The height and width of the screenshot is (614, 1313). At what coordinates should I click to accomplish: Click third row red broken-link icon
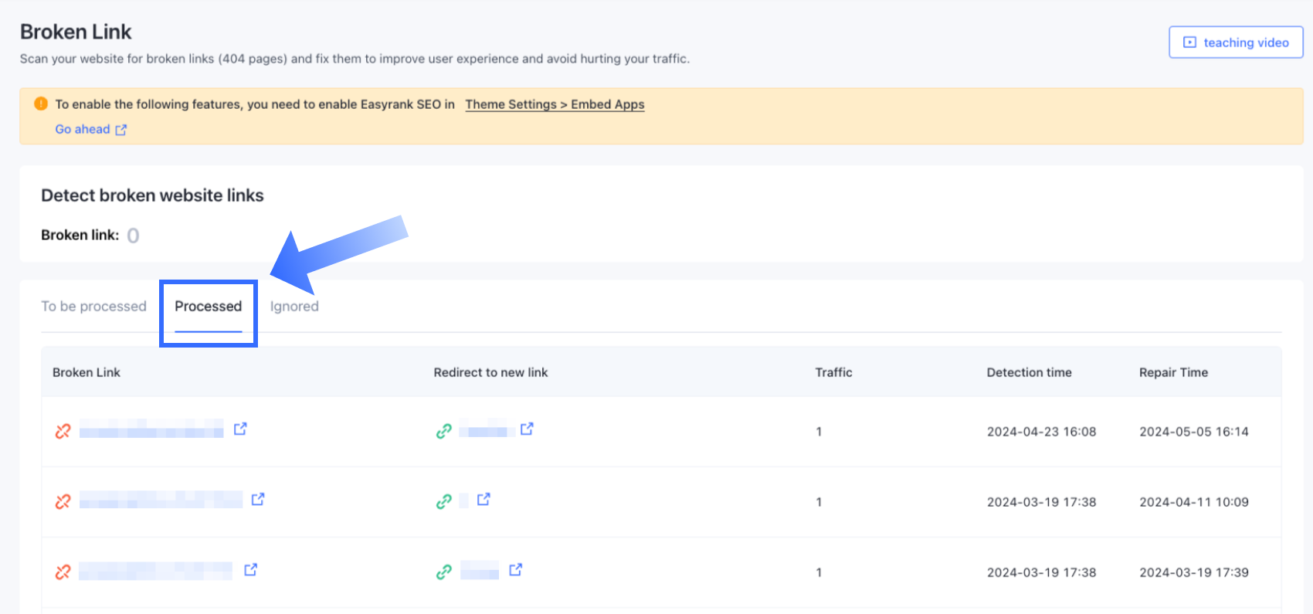pos(63,572)
